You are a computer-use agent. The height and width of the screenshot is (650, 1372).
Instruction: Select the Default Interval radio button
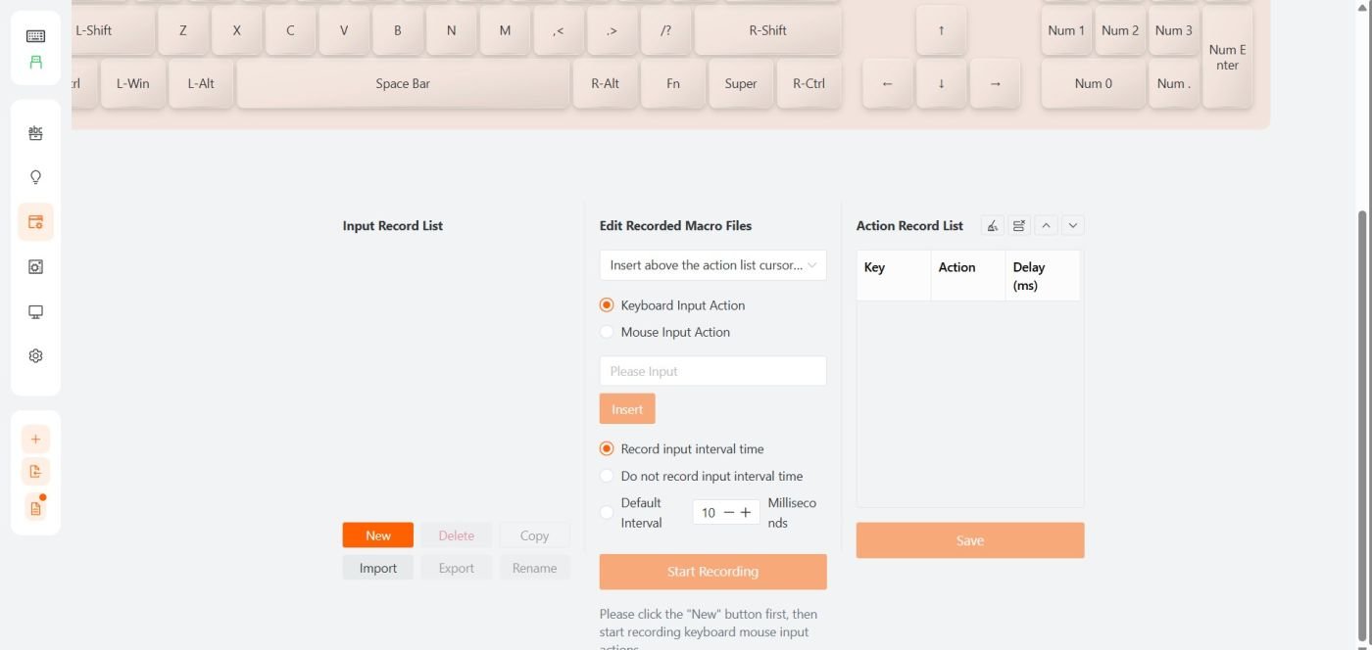607,512
